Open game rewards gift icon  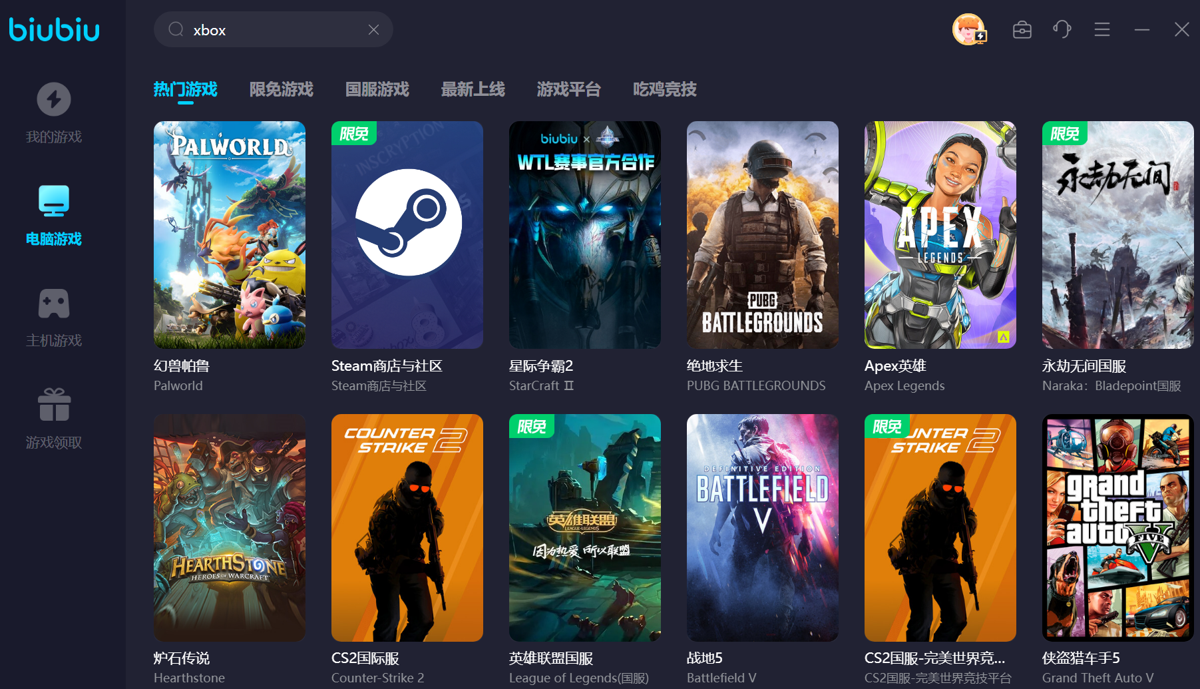(x=54, y=405)
